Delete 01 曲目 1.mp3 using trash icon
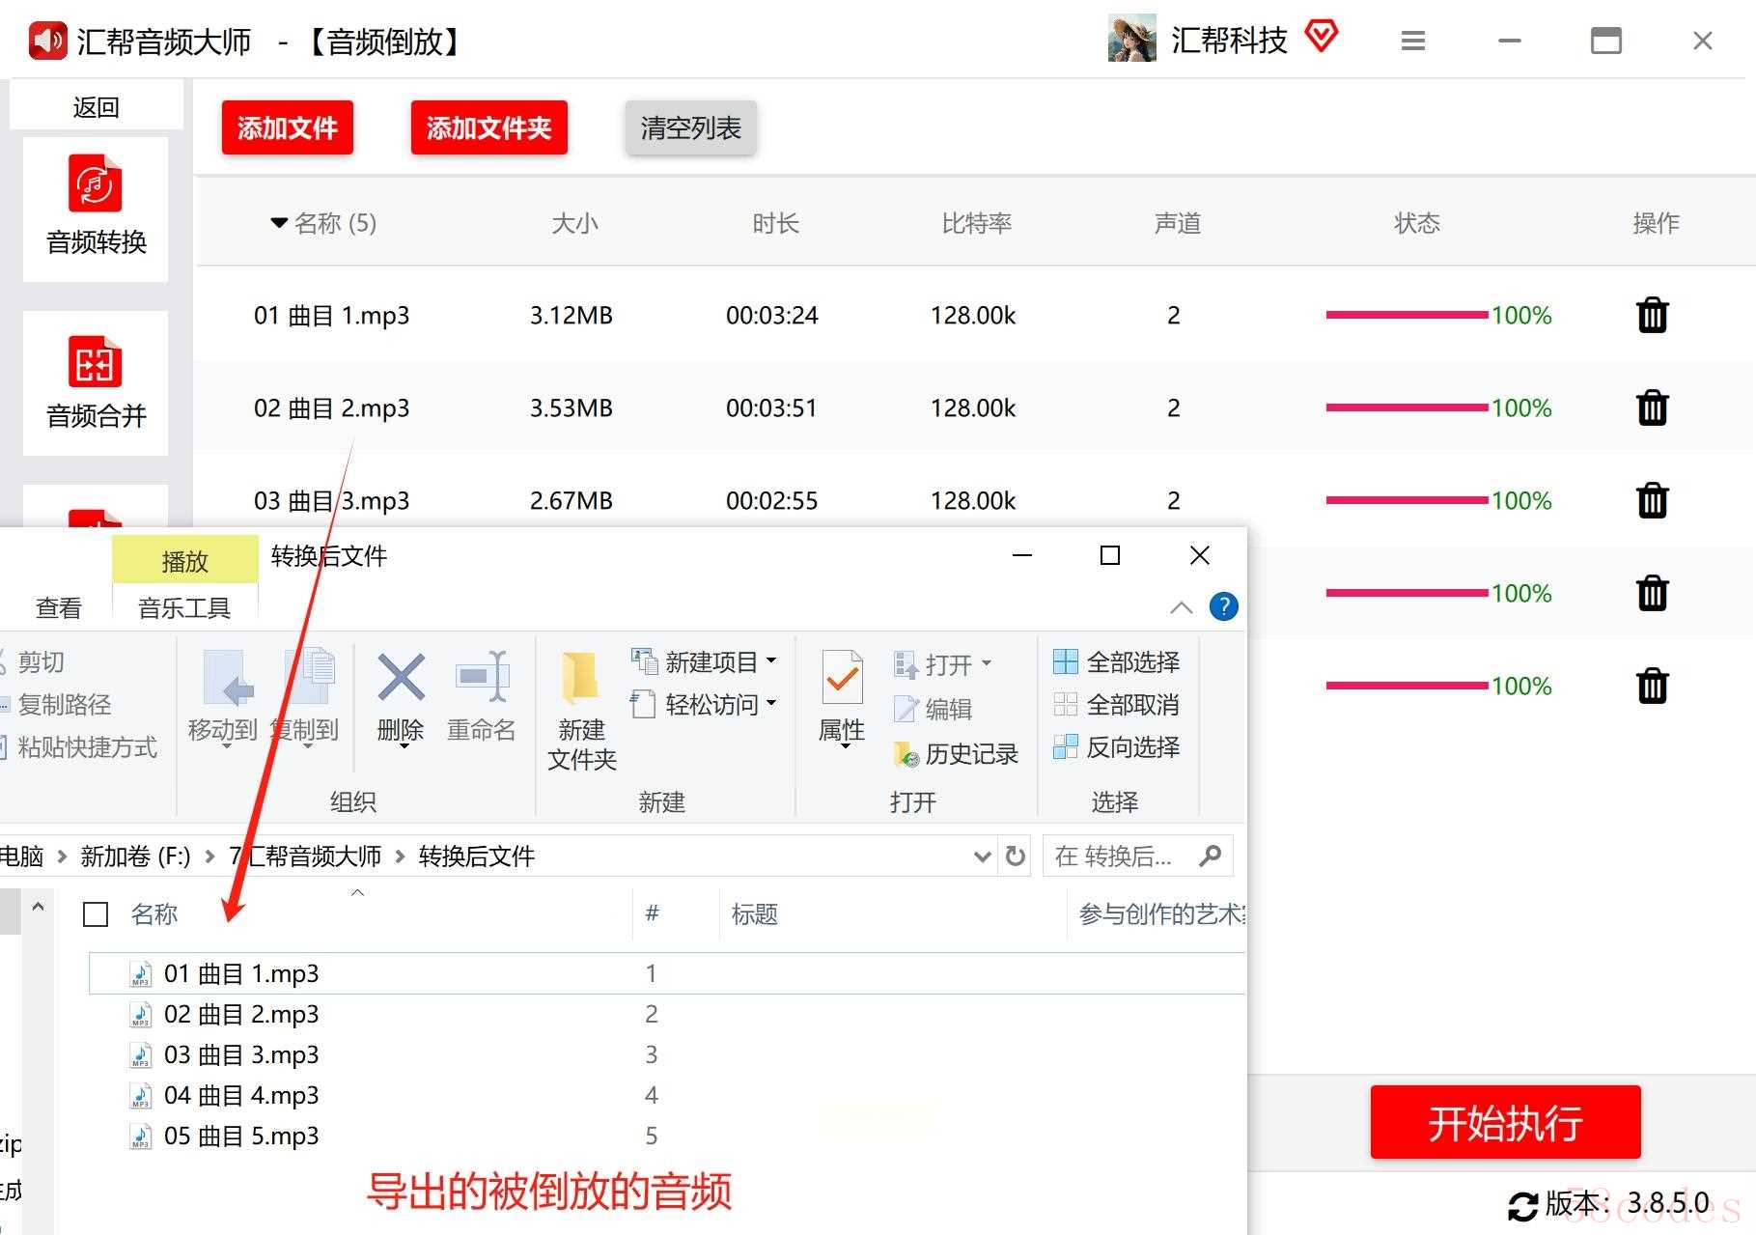1756x1235 pixels. pyautogui.click(x=1652, y=316)
